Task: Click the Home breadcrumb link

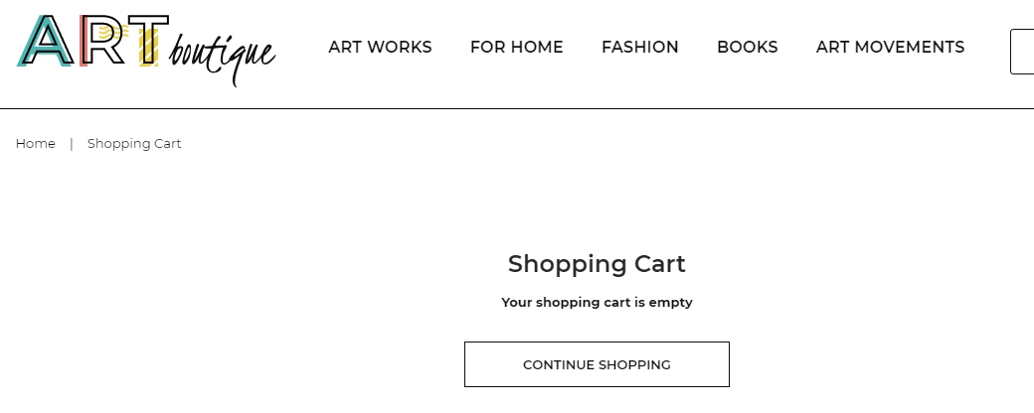Action: click(x=36, y=144)
